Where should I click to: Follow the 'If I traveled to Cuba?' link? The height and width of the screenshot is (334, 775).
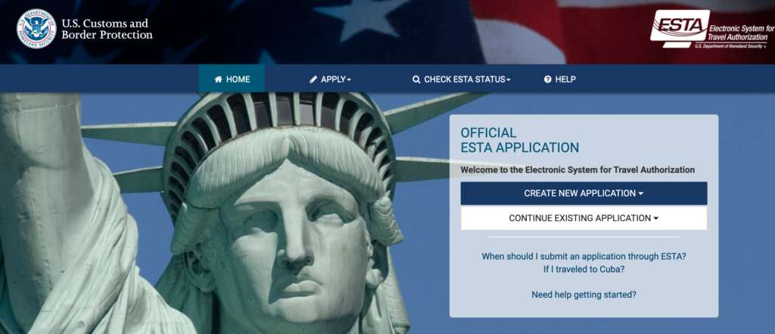point(584,270)
